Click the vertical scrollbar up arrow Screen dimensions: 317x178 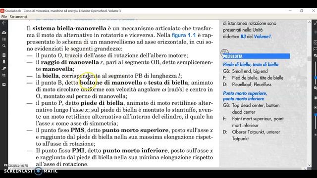click(x=309, y=22)
